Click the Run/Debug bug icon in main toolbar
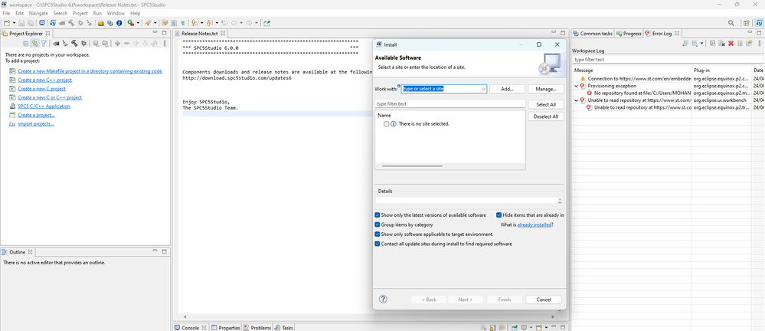The image size is (765, 331). click(x=80, y=23)
